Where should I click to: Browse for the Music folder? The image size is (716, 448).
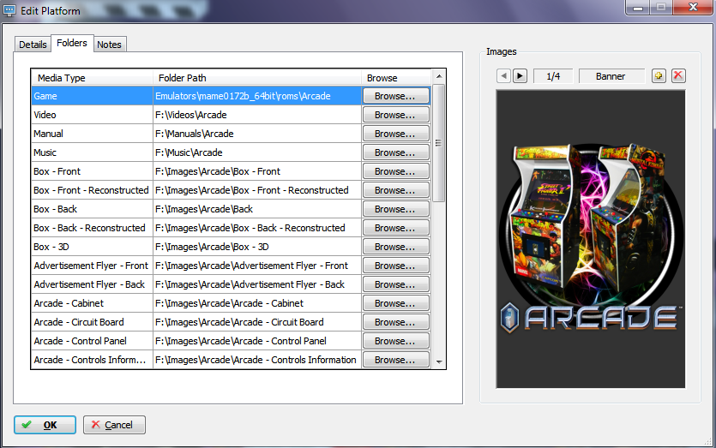click(396, 152)
